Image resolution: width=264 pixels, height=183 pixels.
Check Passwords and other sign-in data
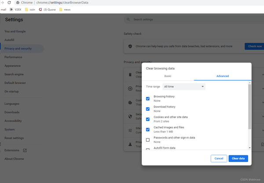coord(148,140)
